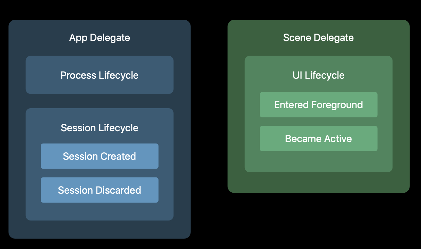421x249 pixels.
Task: Select the Process Lifecycle box
Action: click(x=99, y=75)
